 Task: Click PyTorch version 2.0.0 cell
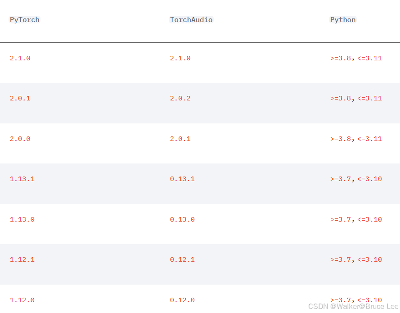20,139
